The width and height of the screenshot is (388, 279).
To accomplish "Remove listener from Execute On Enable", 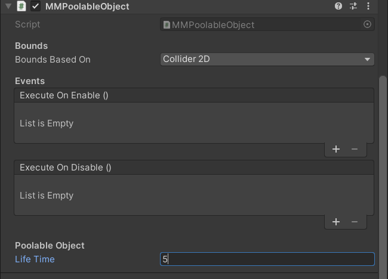I will 355,149.
